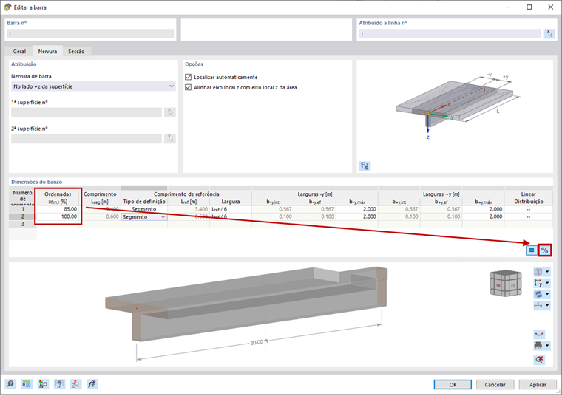The image size is (562, 396).
Task: Click the Barra nº input field
Action: (x=90, y=34)
